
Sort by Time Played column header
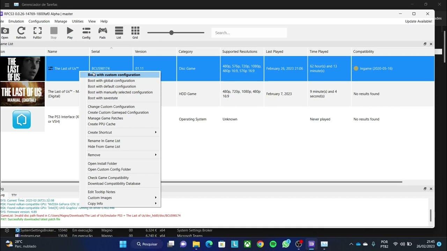329,52
